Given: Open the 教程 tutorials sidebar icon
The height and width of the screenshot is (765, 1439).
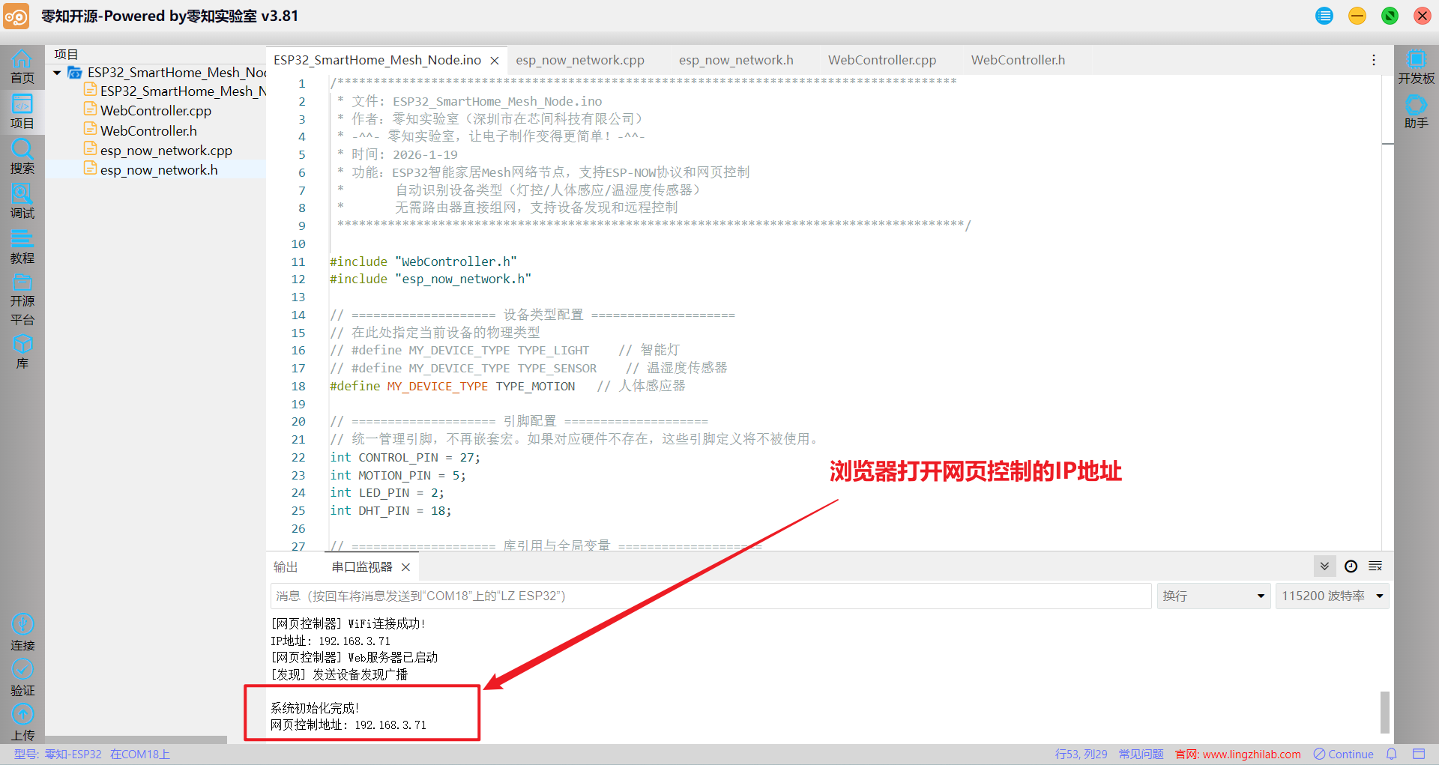Looking at the screenshot, I should pyautogui.click(x=22, y=247).
